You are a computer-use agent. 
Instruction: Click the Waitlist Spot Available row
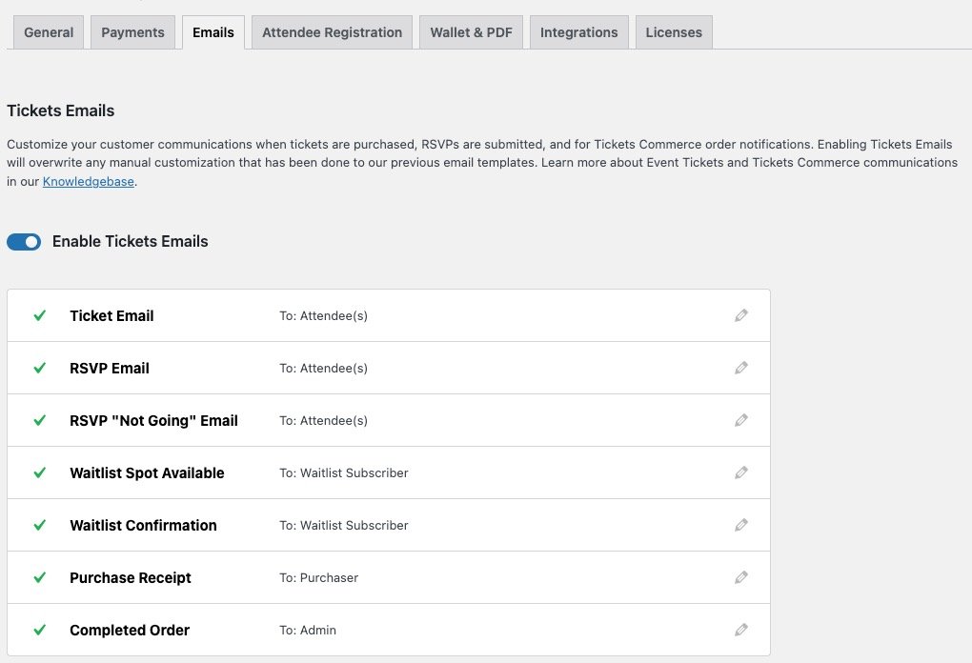(x=147, y=472)
